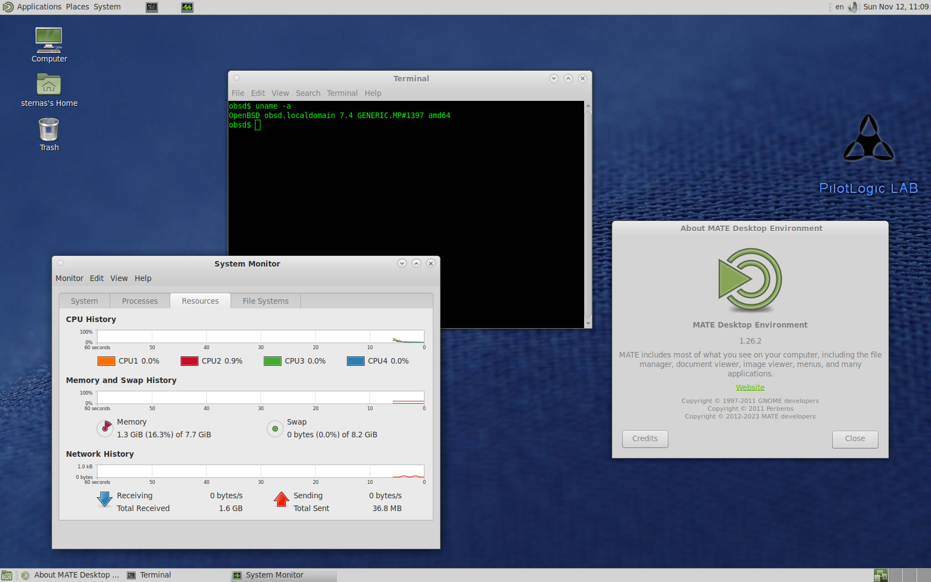
Task: Click the Terminal window menu button at top-left
Action: 237,78
